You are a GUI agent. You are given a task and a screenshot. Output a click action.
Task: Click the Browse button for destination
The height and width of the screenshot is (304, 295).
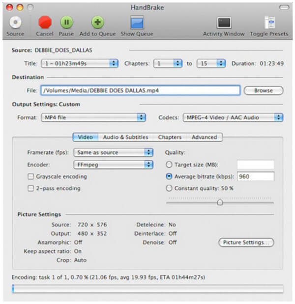click(x=264, y=90)
